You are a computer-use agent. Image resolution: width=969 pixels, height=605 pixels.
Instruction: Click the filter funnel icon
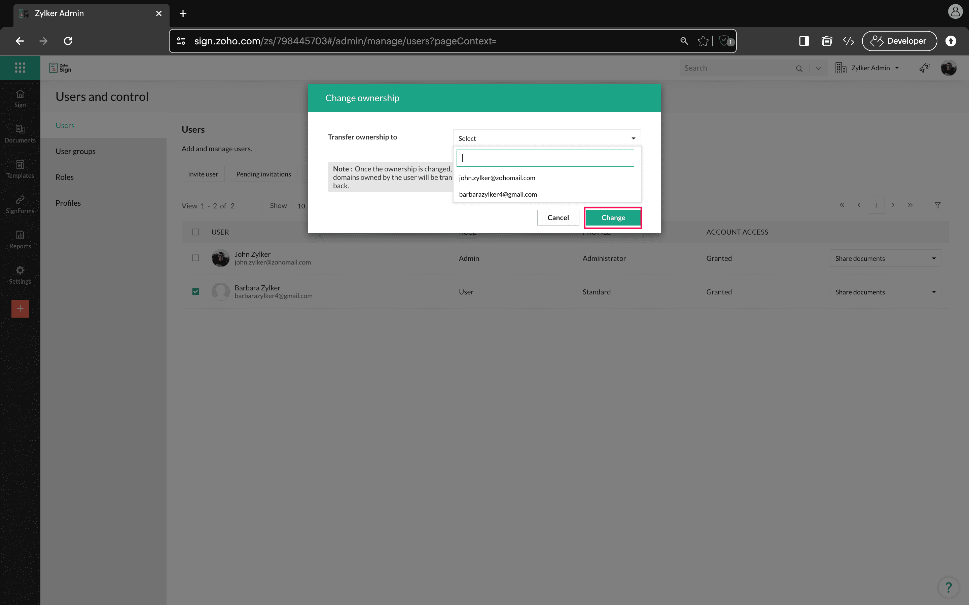[937, 205]
